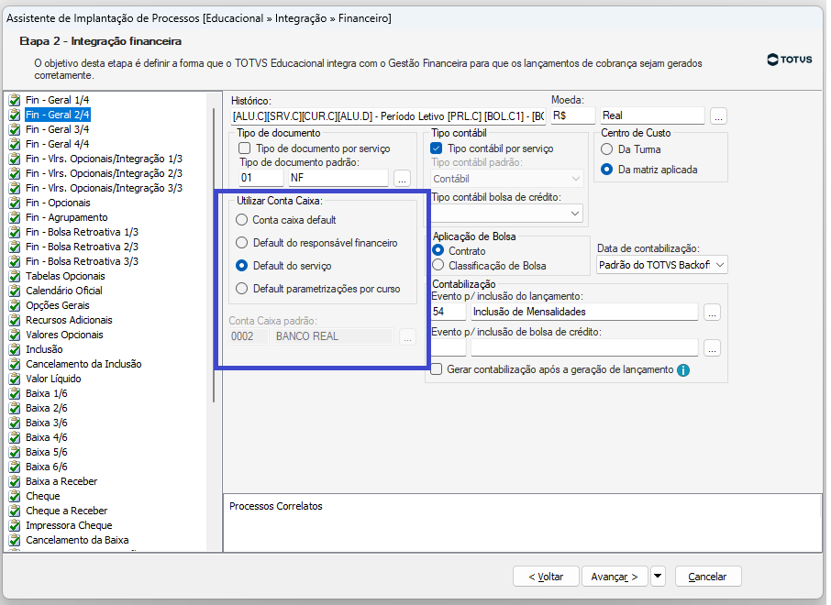The width and height of the screenshot is (831, 605).
Task: Open Tipo contábil bolsa de crédito dropdown
Action: tap(506, 214)
